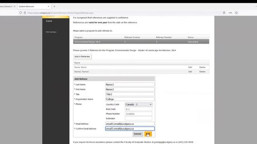Viewport: 257px width, 144px height.
Task: Open the Country Code dropdown
Action: tap(139, 104)
